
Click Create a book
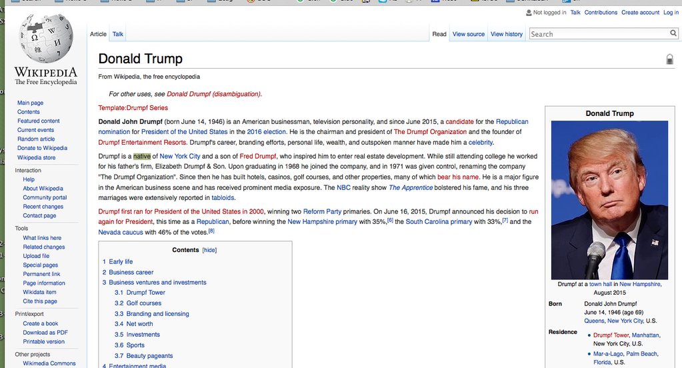[x=41, y=323]
